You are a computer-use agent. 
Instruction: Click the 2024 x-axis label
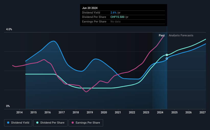(x=160, y=112)
